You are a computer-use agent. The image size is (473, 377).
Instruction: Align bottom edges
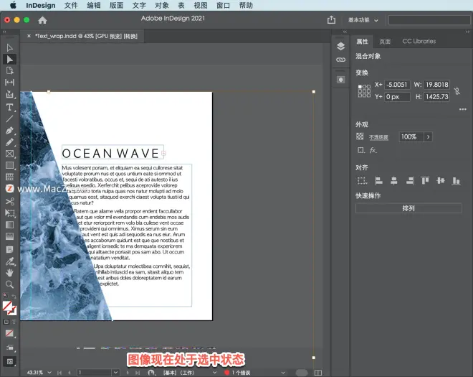(456, 181)
